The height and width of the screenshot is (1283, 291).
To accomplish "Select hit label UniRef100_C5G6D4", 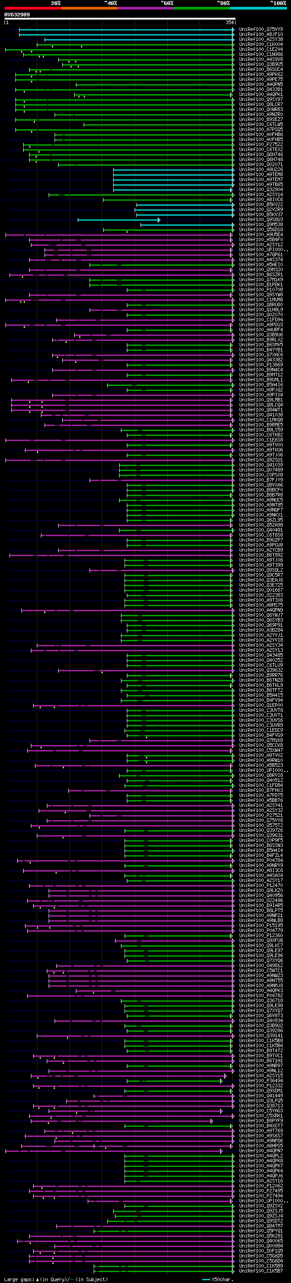I will coord(261,1261).
